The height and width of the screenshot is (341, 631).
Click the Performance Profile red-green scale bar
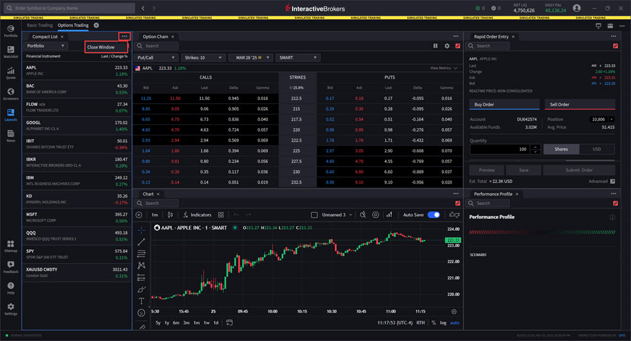click(542, 232)
